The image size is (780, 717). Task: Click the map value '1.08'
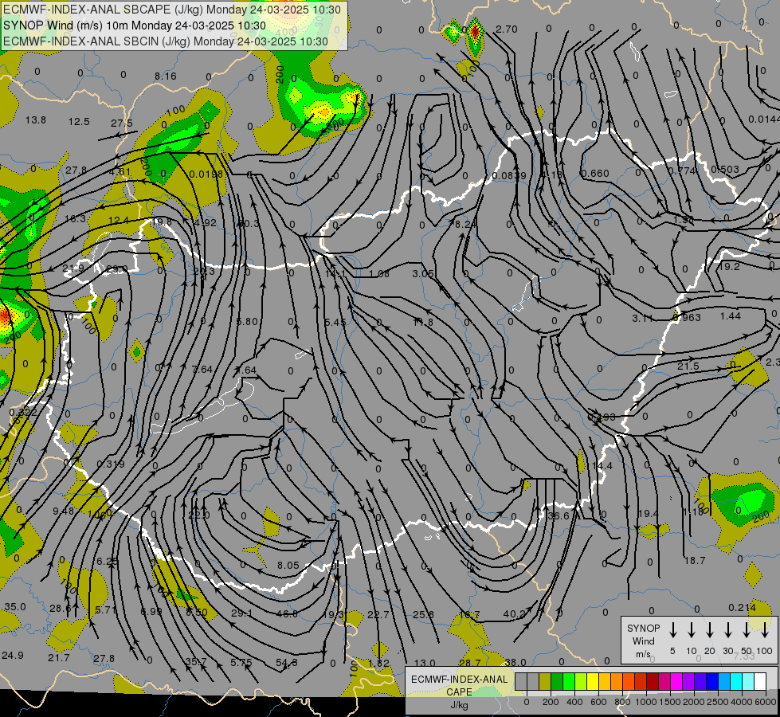click(379, 274)
